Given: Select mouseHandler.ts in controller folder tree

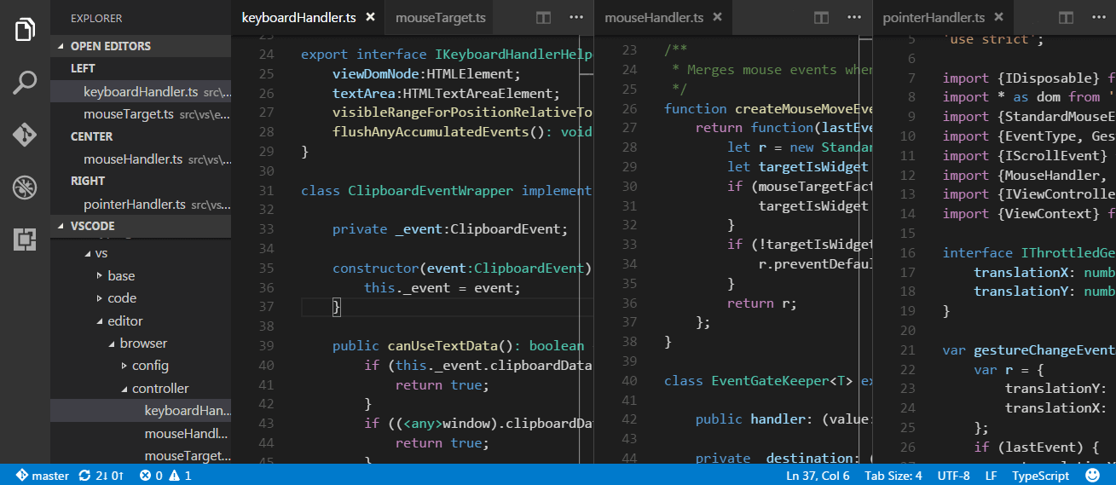Looking at the screenshot, I should point(141,434).
